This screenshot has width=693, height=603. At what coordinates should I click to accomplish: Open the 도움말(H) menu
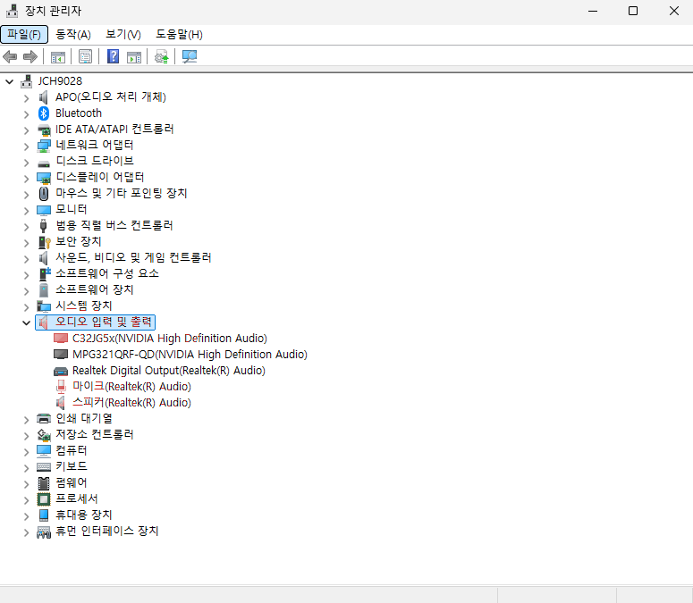point(179,35)
